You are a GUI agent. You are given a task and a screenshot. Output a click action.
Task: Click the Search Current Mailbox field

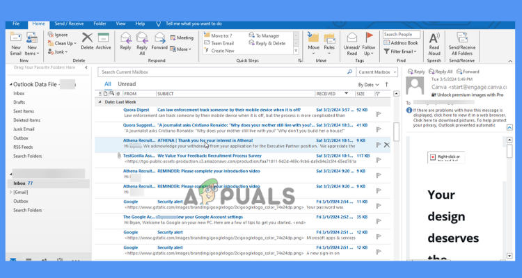[222, 72]
